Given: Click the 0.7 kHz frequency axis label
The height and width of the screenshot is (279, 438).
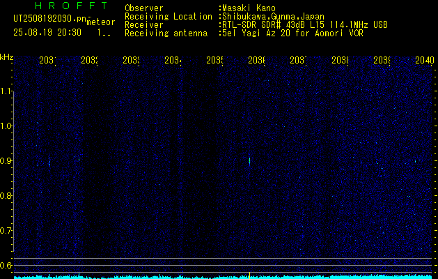Looking at the screenshot, I should pyautogui.click(x=6, y=231).
